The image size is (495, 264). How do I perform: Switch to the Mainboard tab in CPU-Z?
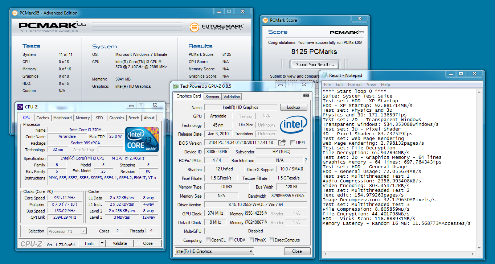(x=62, y=118)
